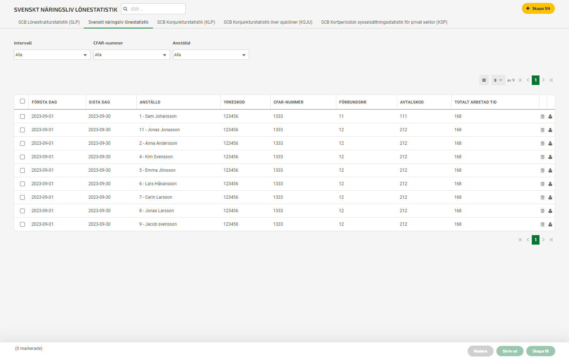Go to first page in bottom pagination
The image size is (569, 362).
(x=520, y=240)
